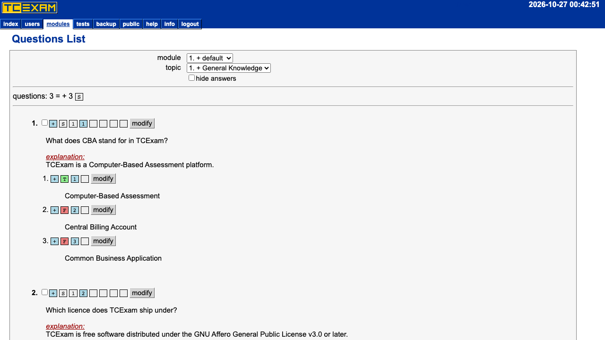Click the logout tab
Image resolution: width=605 pixels, height=340 pixels.
190,24
